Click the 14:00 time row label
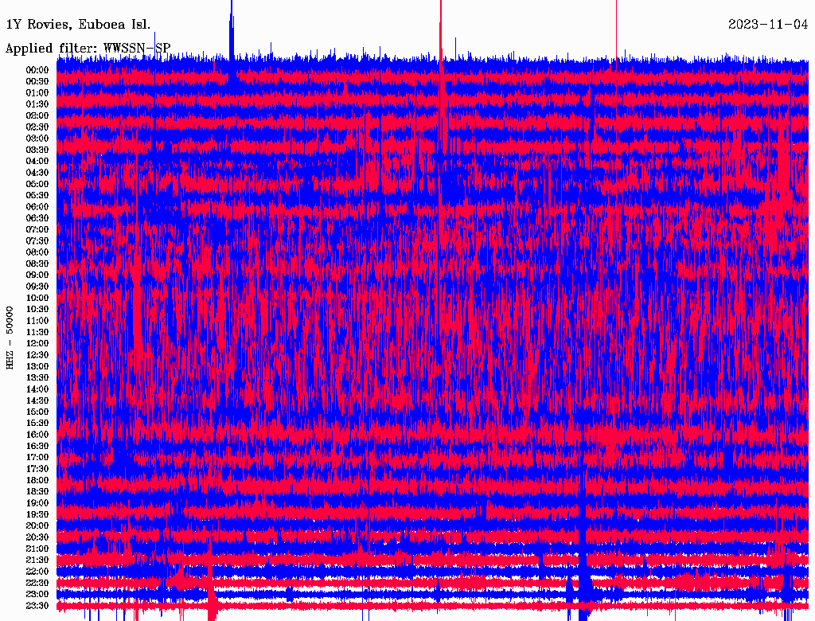815x621 pixels. tap(37, 389)
